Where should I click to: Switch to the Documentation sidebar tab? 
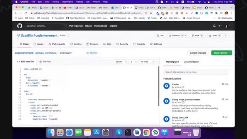(x=191, y=62)
